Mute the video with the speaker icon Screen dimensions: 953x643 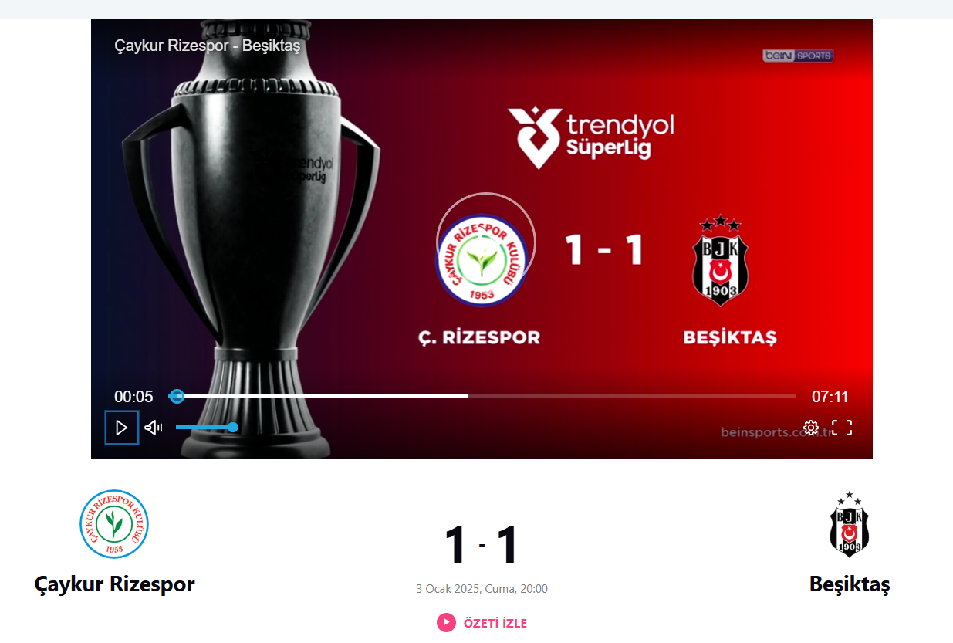[154, 428]
